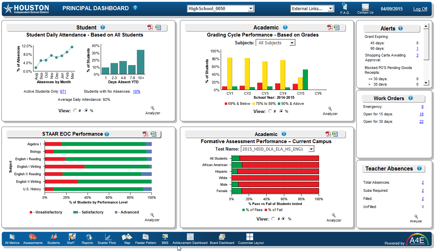The width and height of the screenshot is (436, 251).
Task: Open Reports in bottom bar
Action: click(x=88, y=239)
